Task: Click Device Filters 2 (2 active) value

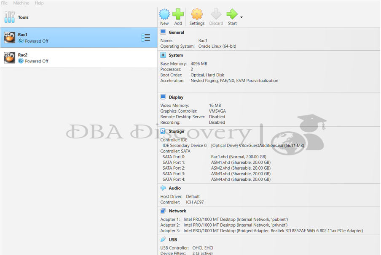Action: click(x=202, y=253)
